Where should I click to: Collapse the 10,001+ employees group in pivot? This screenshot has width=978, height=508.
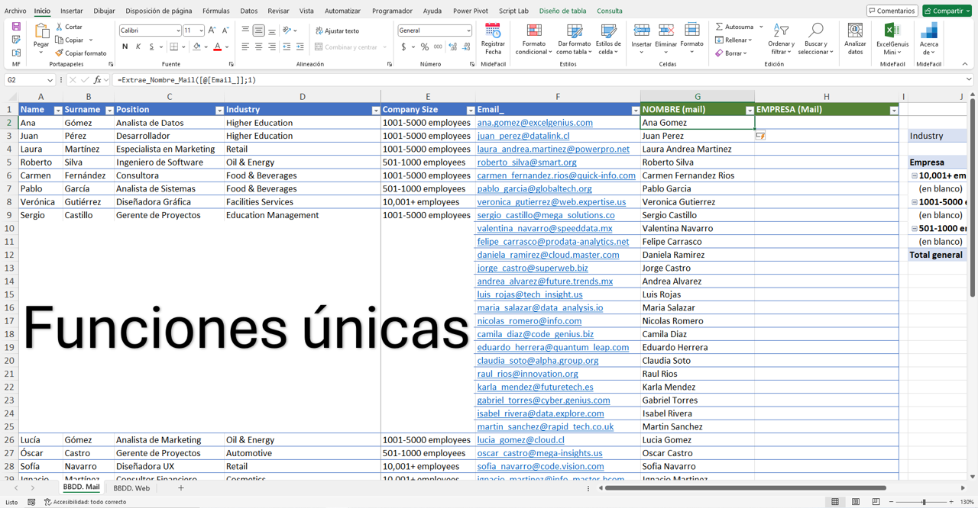tap(914, 175)
